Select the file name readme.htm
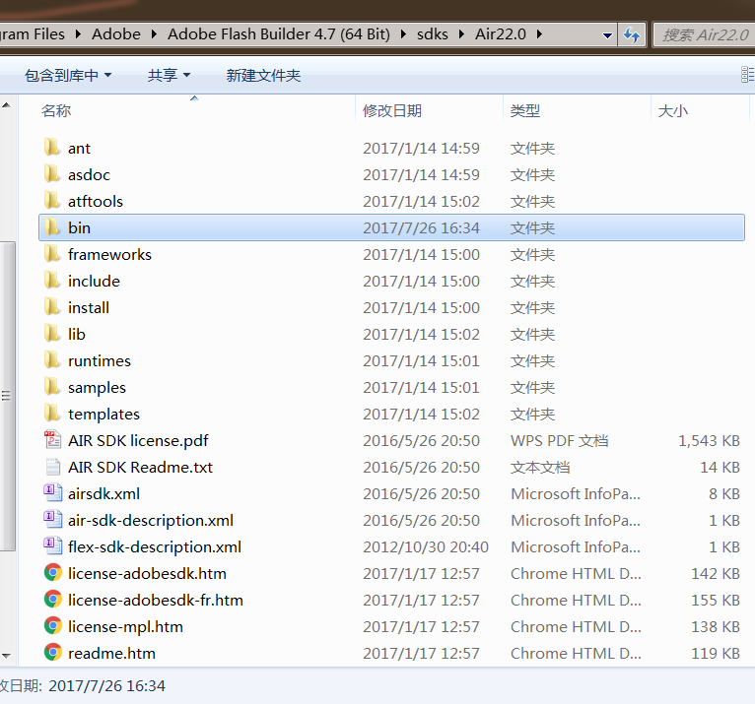755x704 pixels. 111,653
